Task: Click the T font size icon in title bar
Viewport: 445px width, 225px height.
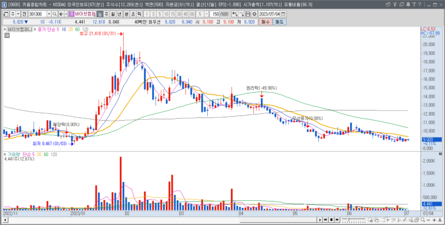Action: 414,4
